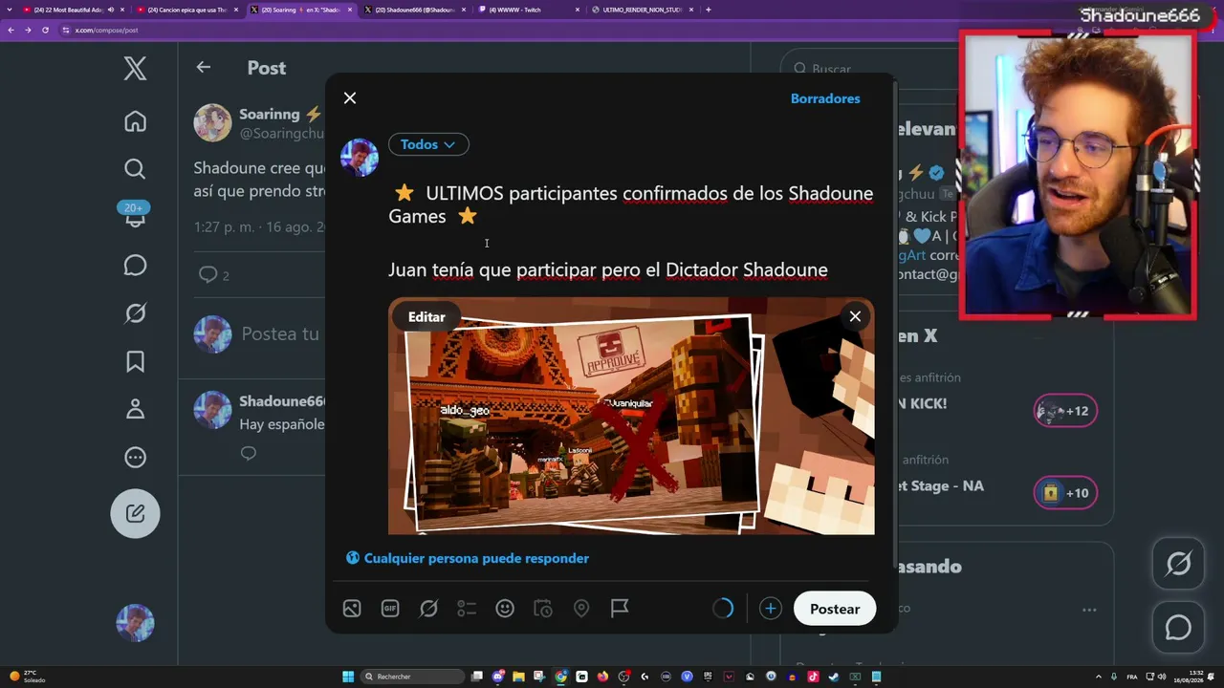Open account switcher avatar in sidebar
The height and width of the screenshot is (688, 1224).
click(135, 622)
